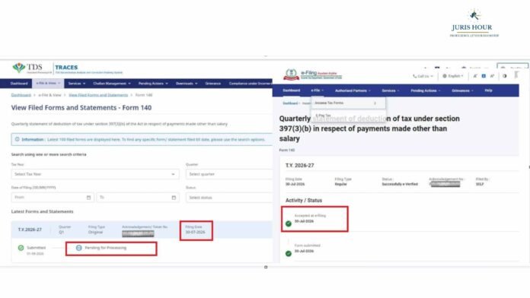Open Select quarter dropdown

pos(229,174)
